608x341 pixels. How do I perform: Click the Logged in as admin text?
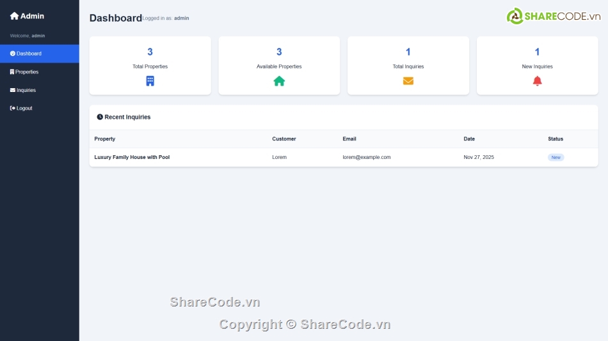[166, 18]
